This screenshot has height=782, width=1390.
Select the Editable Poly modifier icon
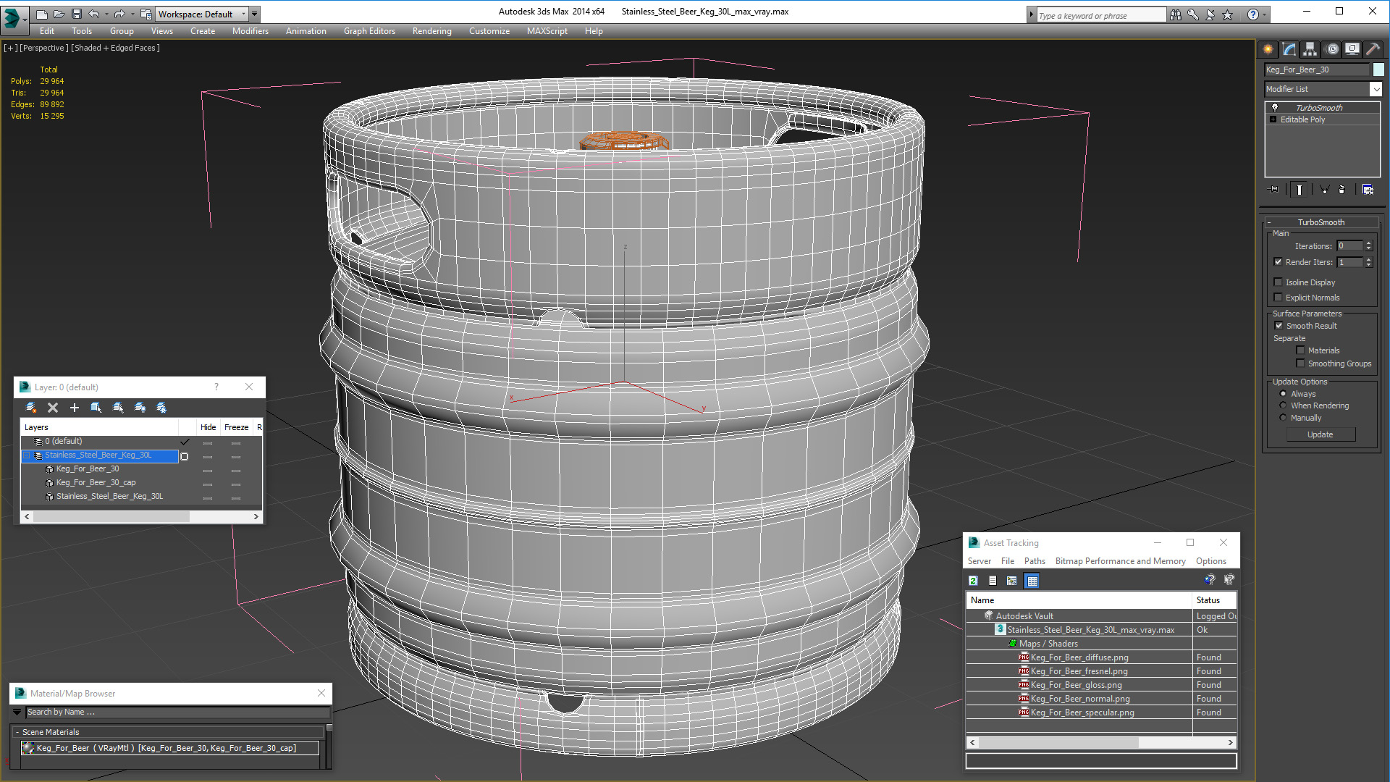[1273, 119]
